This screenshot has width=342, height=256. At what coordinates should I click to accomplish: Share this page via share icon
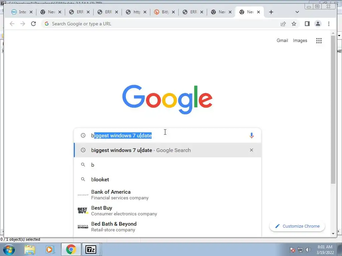(283, 24)
